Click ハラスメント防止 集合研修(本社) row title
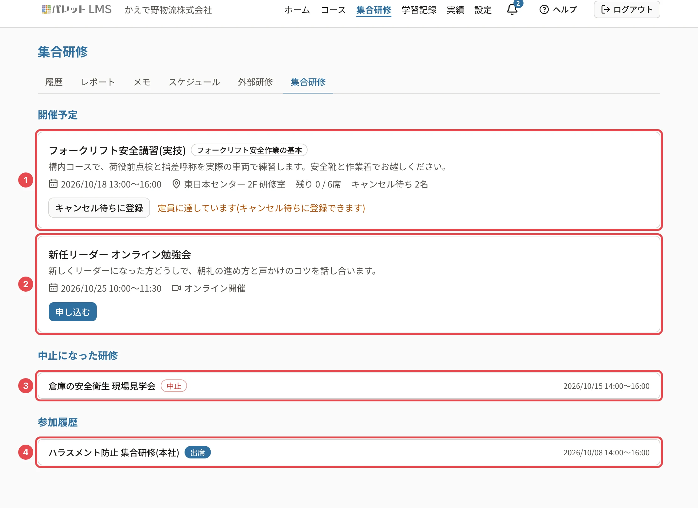Viewport: 698px width, 508px height. 114,452
